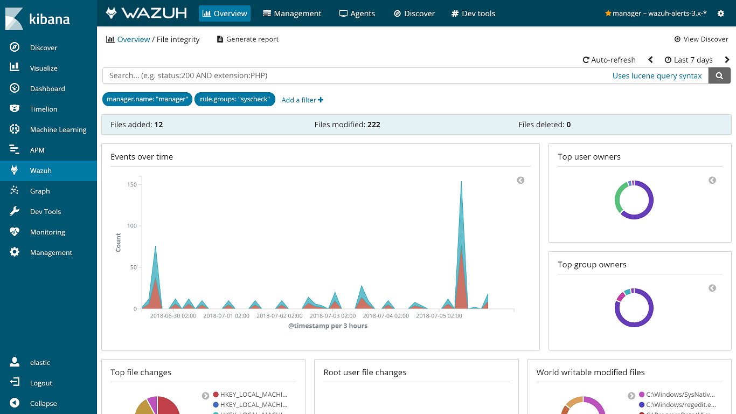Toggle the manager.name filter pill
This screenshot has width=736, height=414.
pyautogui.click(x=147, y=99)
